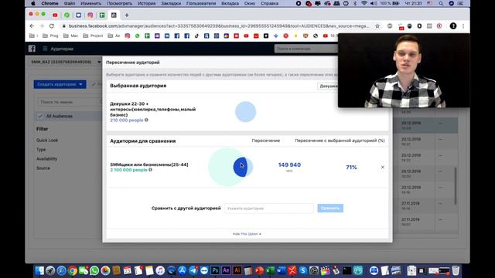Open iTunes from the dock
Screen dimensions: 495x278
tap(160, 270)
